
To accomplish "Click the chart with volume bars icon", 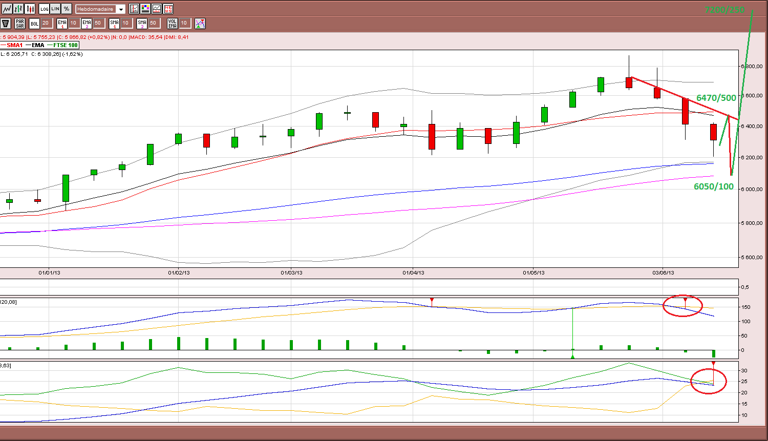I will point(157,9).
